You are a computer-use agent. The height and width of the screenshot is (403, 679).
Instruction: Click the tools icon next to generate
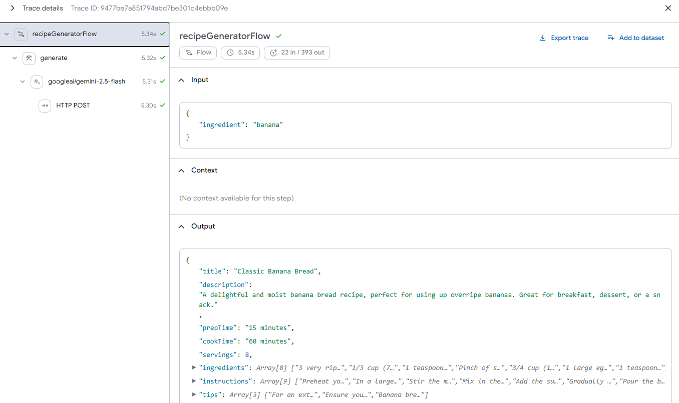(x=29, y=58)
